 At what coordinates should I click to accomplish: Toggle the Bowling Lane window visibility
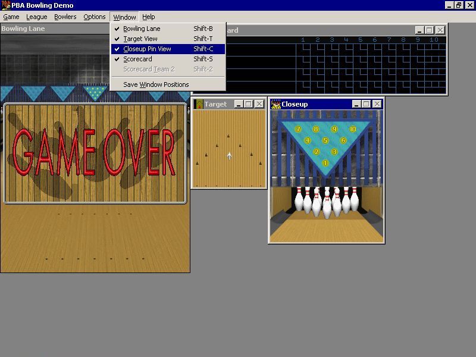(142, 29)
